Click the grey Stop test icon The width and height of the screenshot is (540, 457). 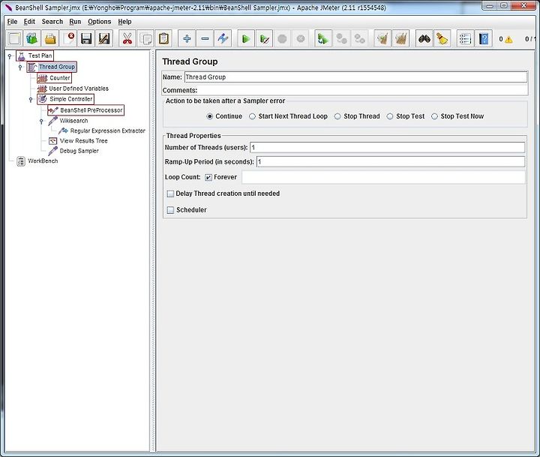(x=282, y=38)
